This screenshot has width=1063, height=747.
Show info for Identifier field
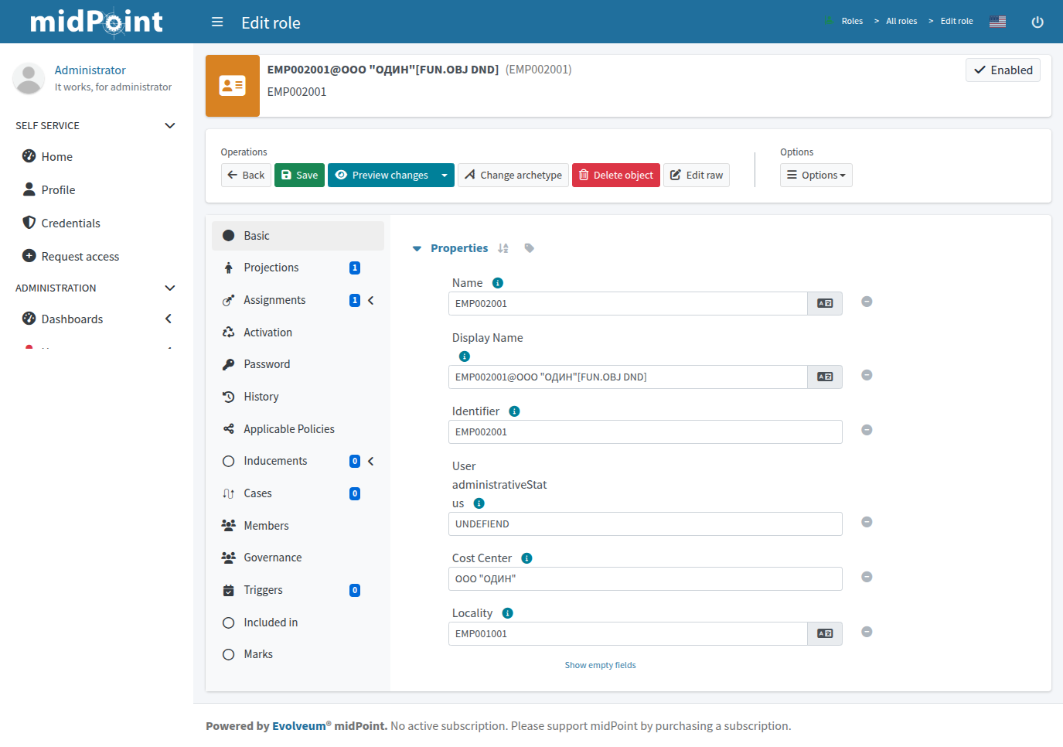click(514, 411)
